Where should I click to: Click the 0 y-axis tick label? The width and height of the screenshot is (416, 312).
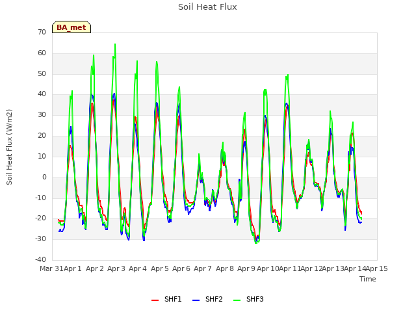tap(44, 177)
